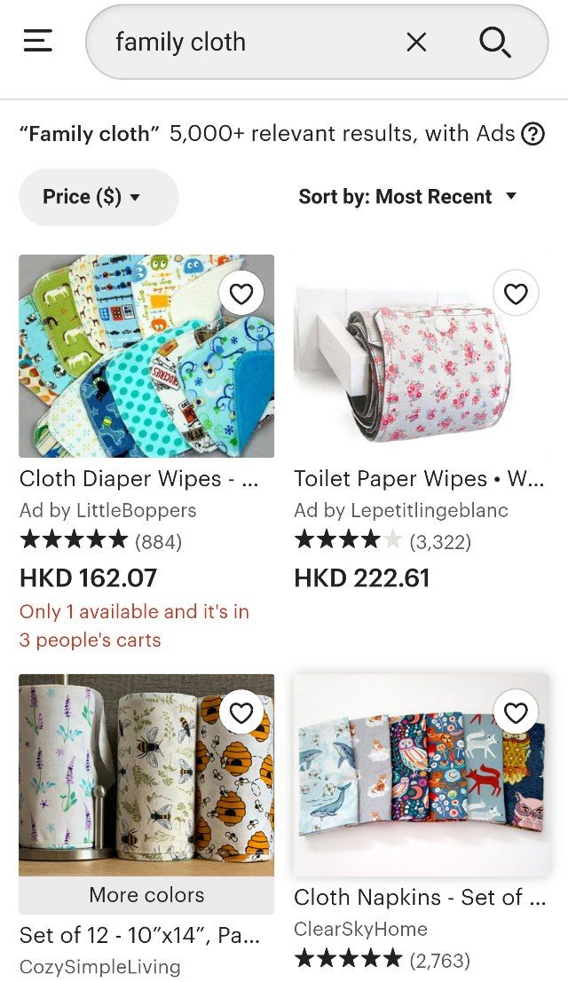Viewport: 568px width, 982px height.
Task: Open Toilet Paper Wipes product title
Action: [x=419, y=479]
